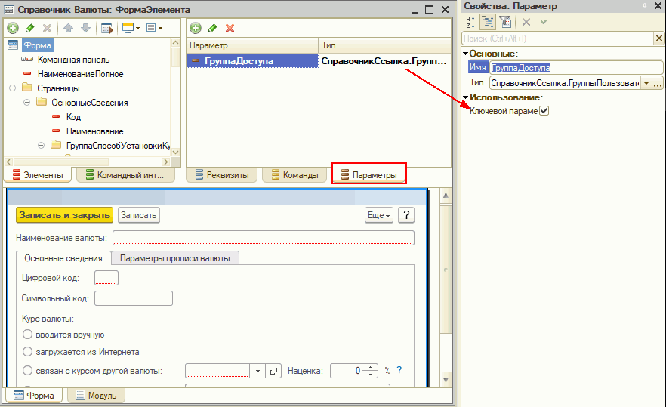Viewport: 666px width, 407px height.
Task: Open 'Основные сведения' preview tab
Action: (x=63, y=258)
